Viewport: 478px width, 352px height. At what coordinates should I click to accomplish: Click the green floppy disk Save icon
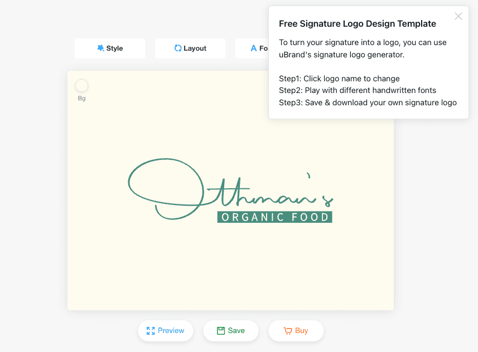point(221,331)
